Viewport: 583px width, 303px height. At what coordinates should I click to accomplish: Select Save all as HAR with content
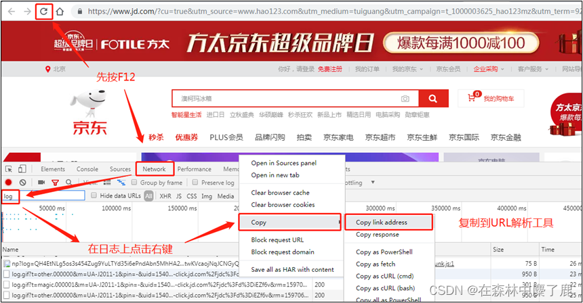292,270
